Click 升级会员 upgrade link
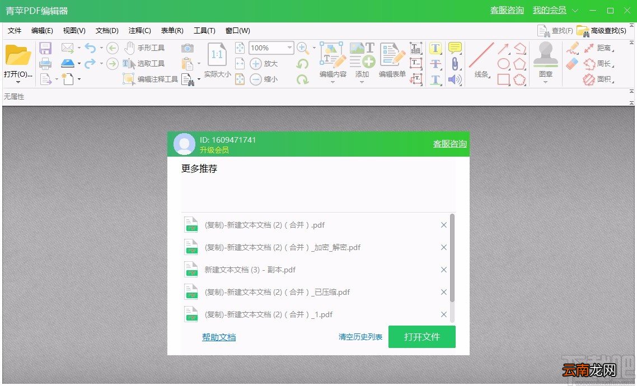The width and height of the screenshot is (637, 386). 214,150
